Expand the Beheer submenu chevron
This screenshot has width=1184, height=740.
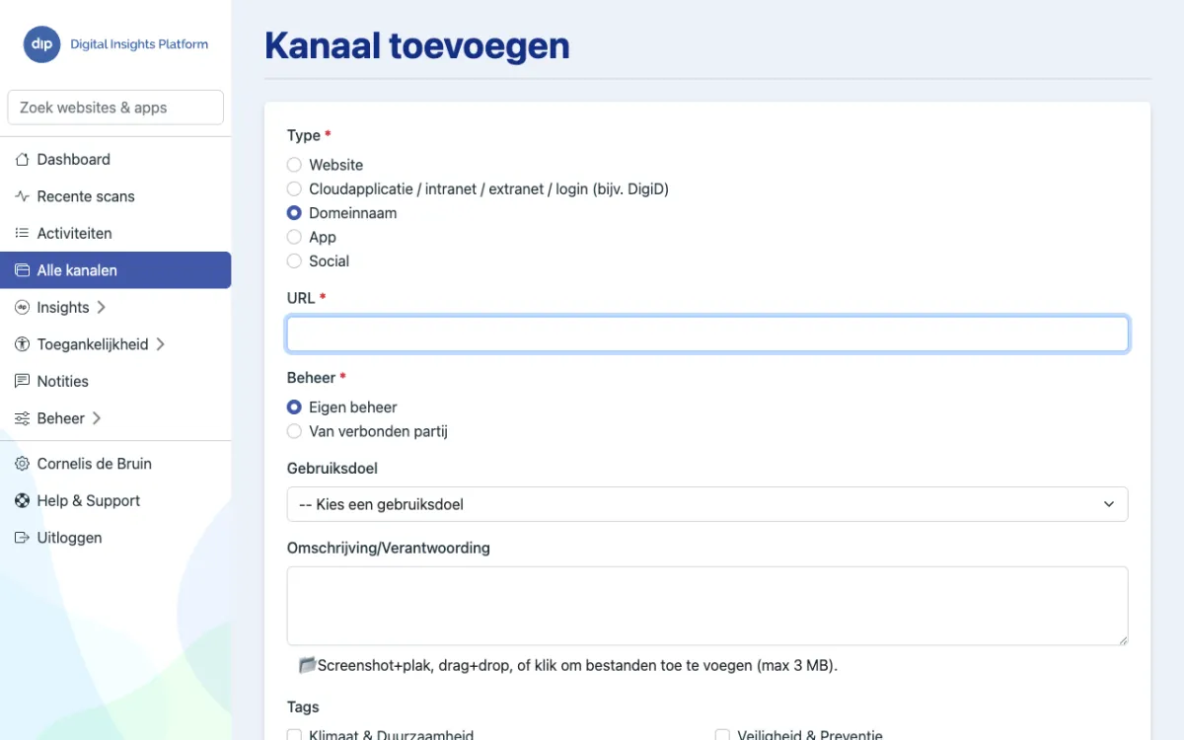(97, 418)
